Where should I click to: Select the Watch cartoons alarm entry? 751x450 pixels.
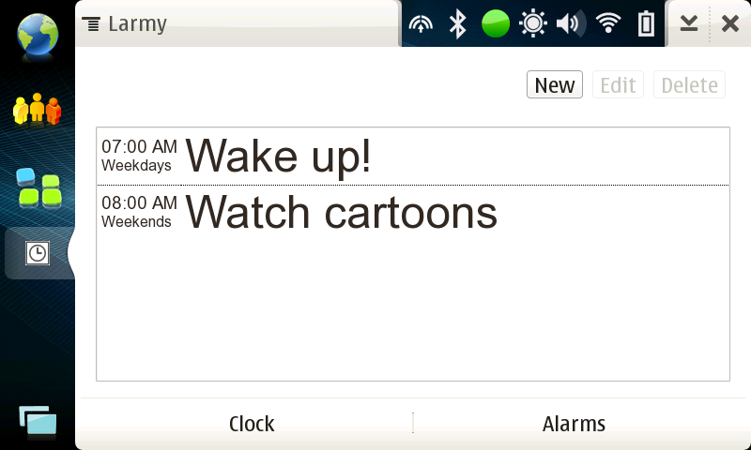(413, 213)
